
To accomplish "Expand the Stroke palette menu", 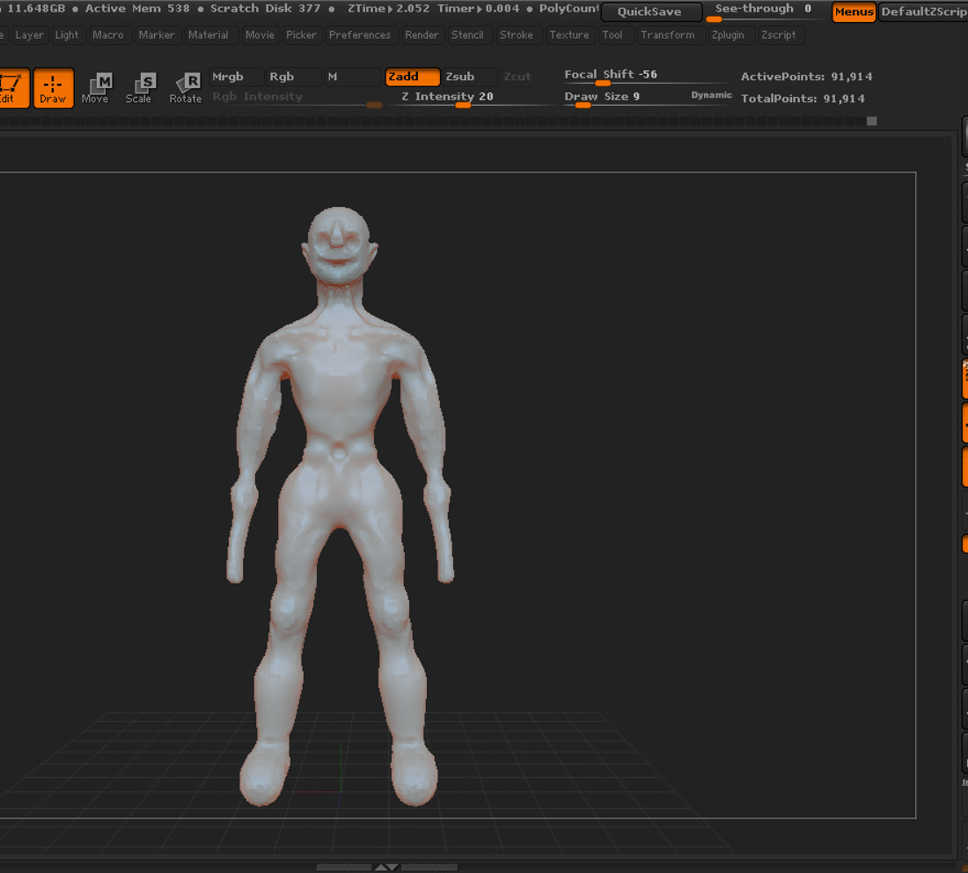I will [516, 35].
